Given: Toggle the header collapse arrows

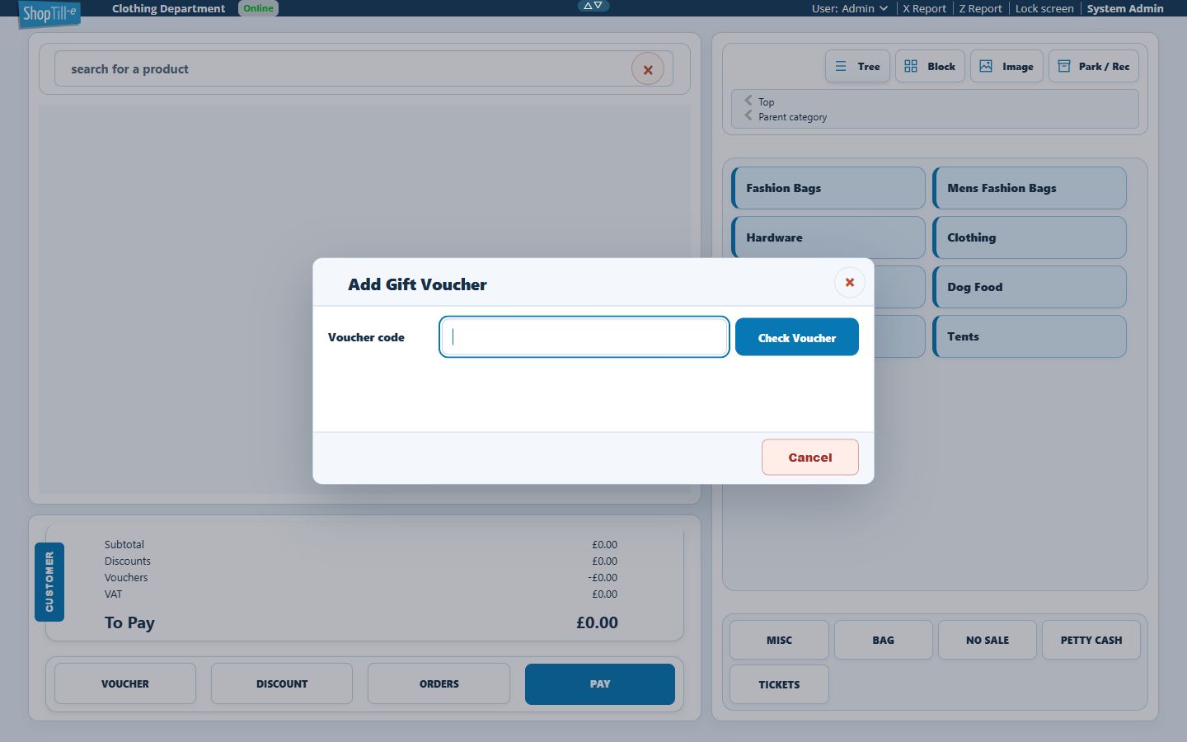Looking at the screenshot, I should (x=593, y=6).
